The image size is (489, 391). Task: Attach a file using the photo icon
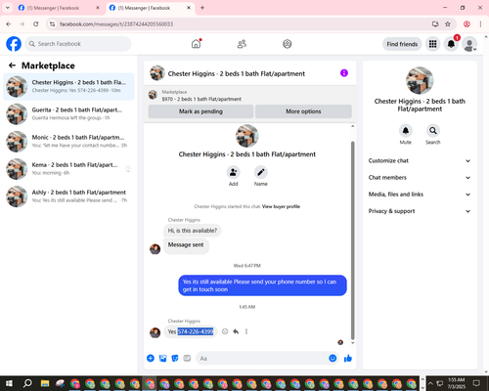coord(162,359)
